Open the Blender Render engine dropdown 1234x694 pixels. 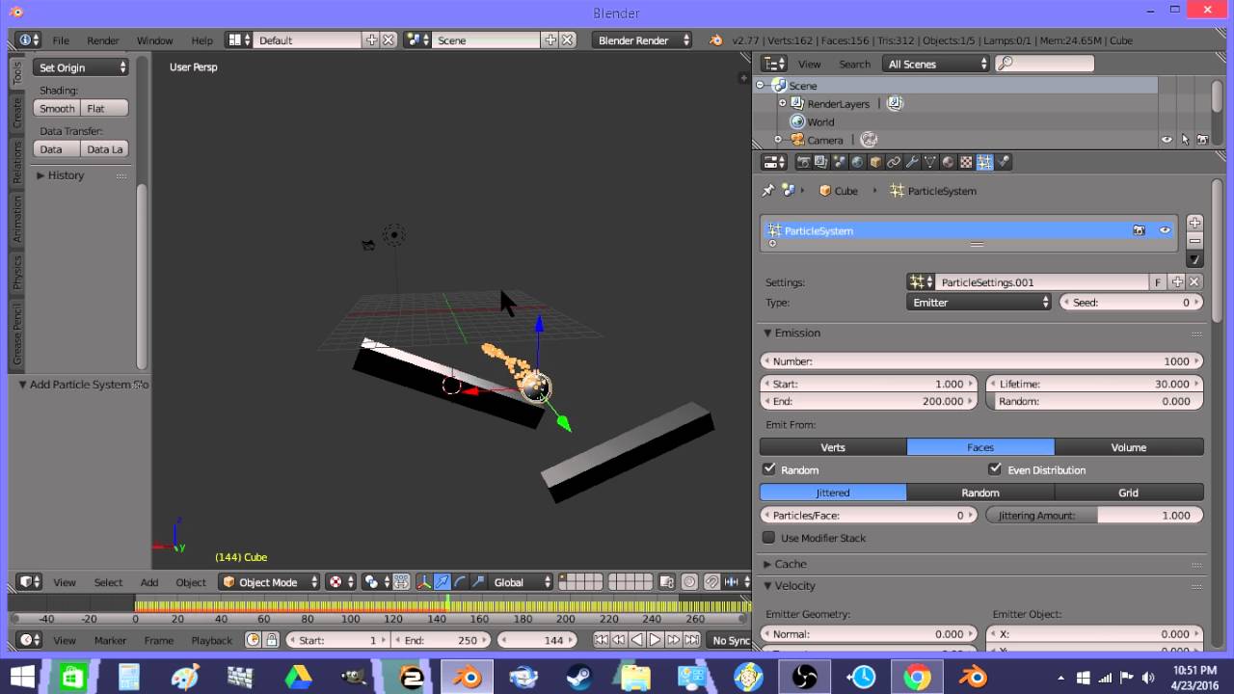[x=644, y=40]
